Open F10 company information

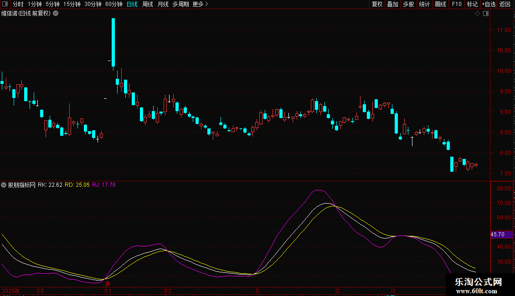tap(457, 4)
